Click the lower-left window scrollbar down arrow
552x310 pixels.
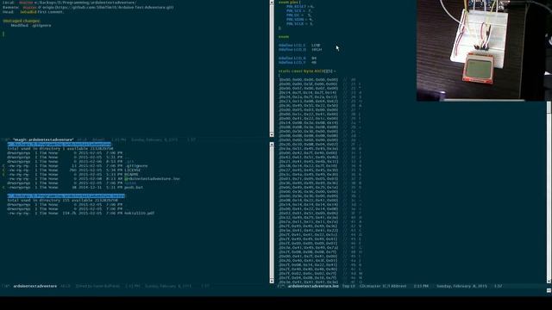click(x=272, y=281)
